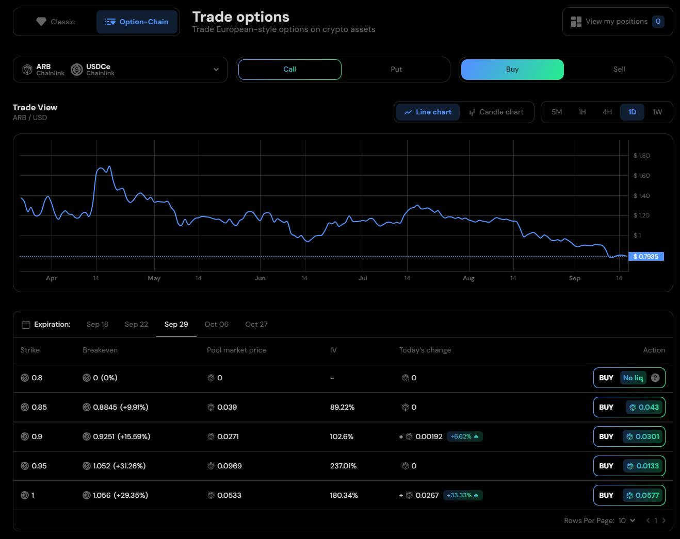Set chart interval to 5M
Viewport: 680px width, 539px height.
point(557,112)
